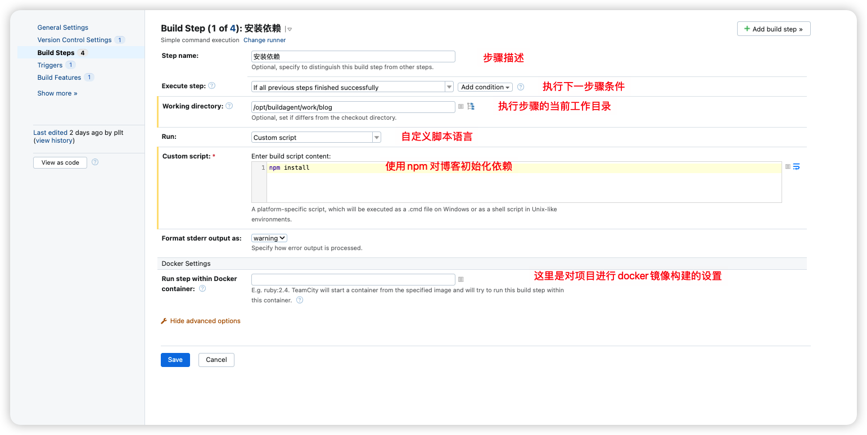
Task: Open the view history link
Action: click(x=54, y=141)
